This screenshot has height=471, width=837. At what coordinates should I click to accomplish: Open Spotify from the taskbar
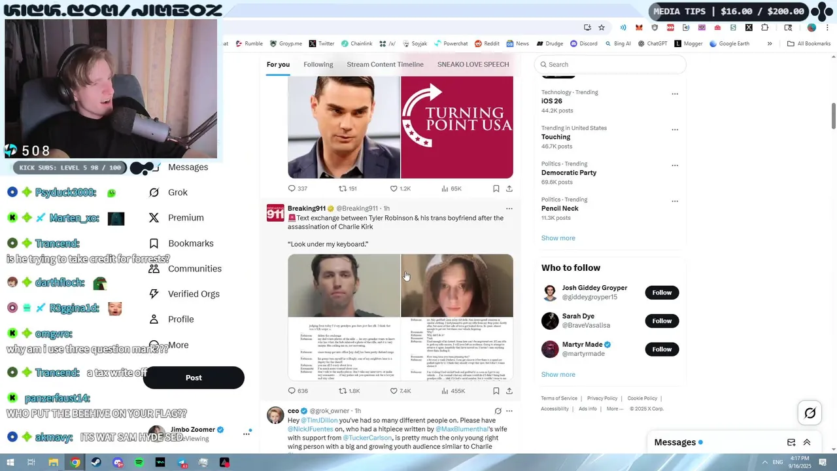tap(139, 462)
